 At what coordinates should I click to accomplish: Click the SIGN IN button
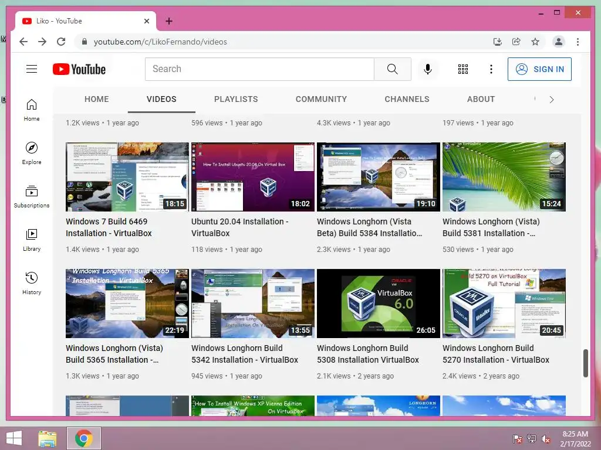point(539,69)
